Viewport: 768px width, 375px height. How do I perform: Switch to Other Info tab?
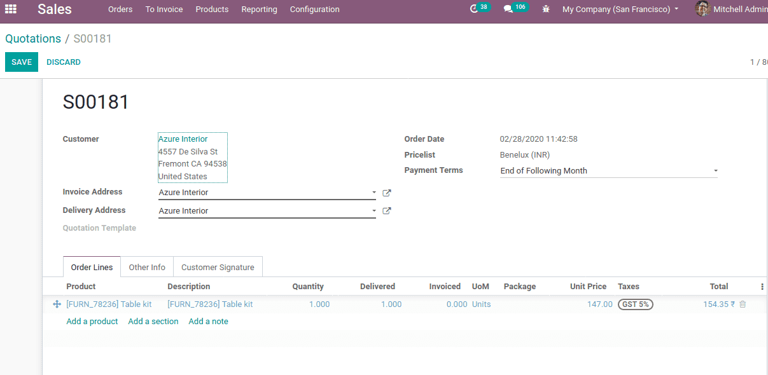147,267
